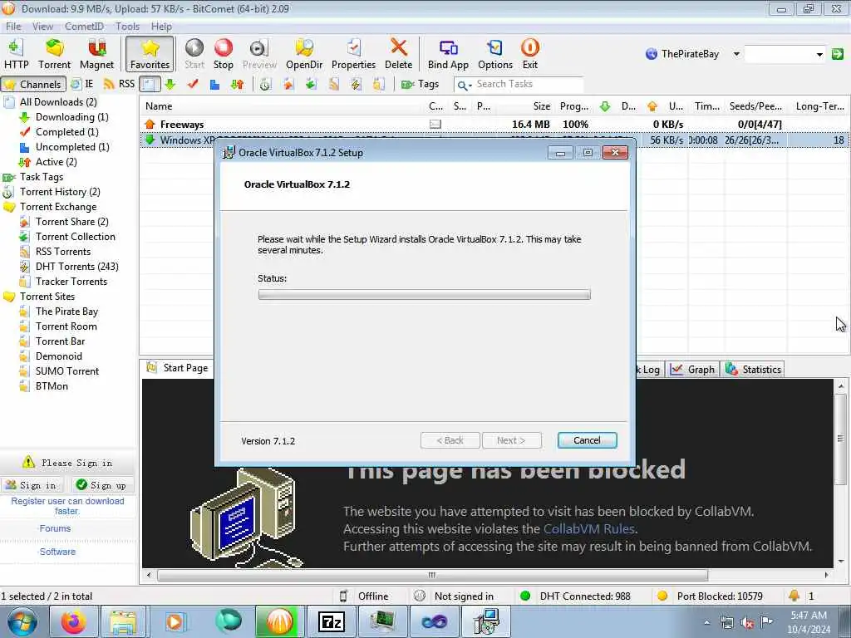Cancel the VirtualBox setup
The height and width of the screenshot is (638, 851).
click(x=587, y=440)
